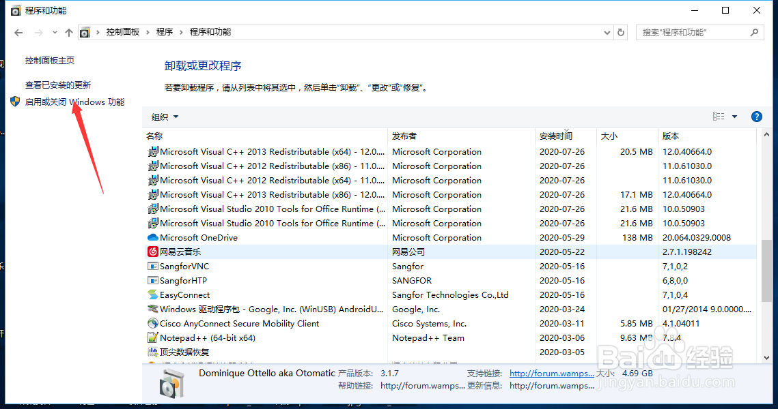
Task: Select the 网易云音乐 program name
Action: 180,252
